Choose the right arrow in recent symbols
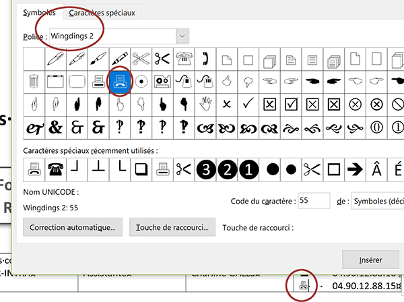Viewport: 404px width, 302px height. coord(355,170)
